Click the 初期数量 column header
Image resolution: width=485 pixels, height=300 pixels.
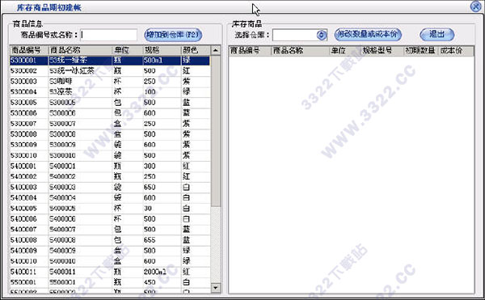coord(420,51)
